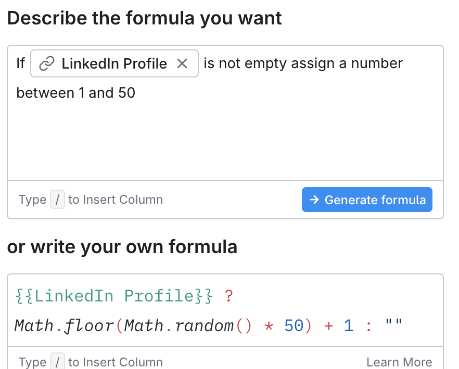Click the link icon in the LinkedIn Profile chip
Viewport: 459px width, 369px height.
click(x=47, y=64)
